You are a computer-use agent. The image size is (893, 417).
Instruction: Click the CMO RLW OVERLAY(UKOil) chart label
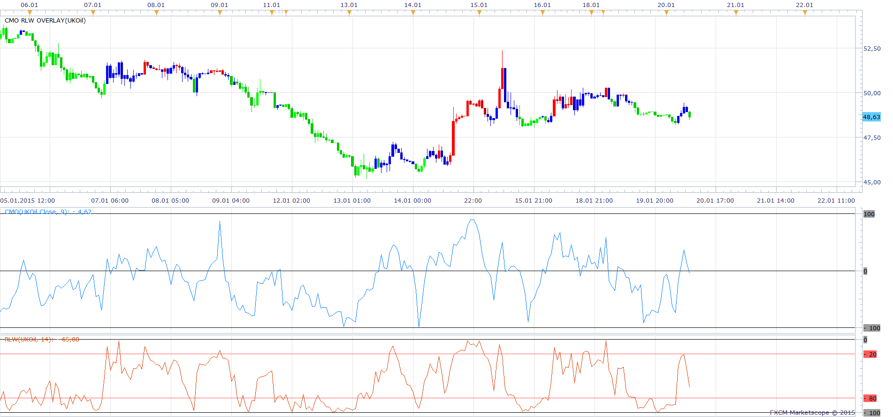[x=45, y=21]
